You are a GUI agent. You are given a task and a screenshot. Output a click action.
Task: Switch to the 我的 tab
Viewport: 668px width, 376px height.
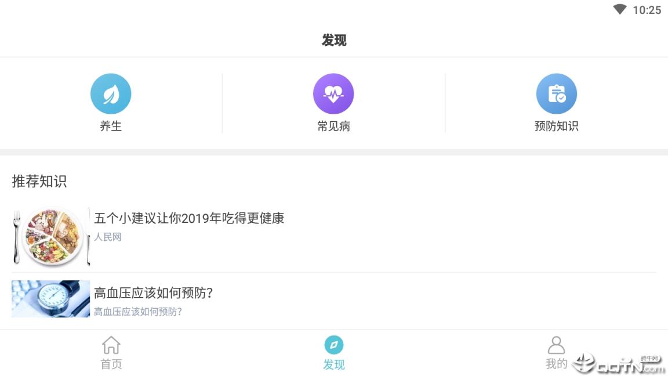556,351
